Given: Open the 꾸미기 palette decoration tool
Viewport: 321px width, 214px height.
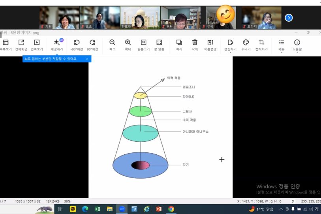Looking at the screenshot, I should [x=246, y=43].
